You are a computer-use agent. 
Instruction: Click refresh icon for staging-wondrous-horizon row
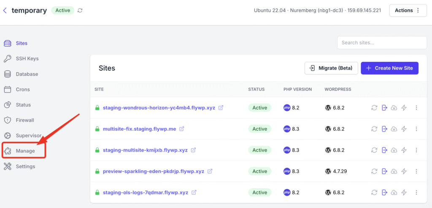[x=374, y=108]
